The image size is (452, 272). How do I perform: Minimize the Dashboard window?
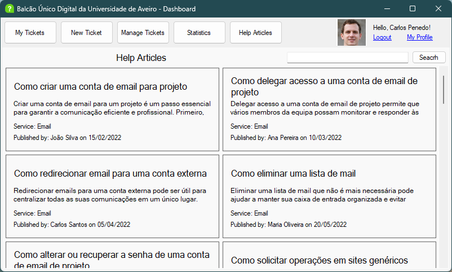click(387, 8)
